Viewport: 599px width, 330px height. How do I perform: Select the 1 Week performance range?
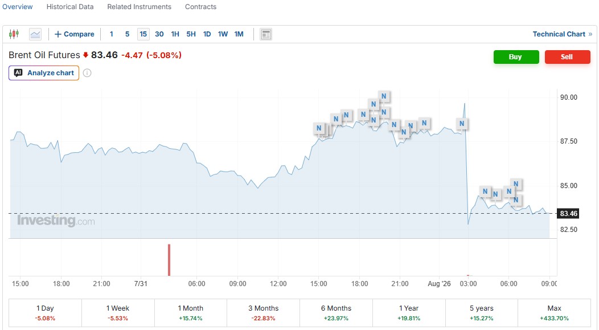tap(118, 313)
